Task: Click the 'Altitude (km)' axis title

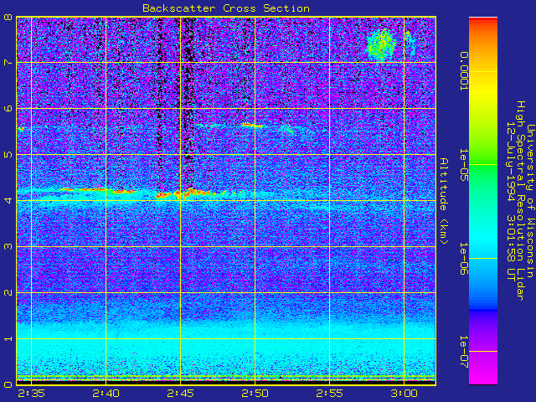Action: (443, 201)
